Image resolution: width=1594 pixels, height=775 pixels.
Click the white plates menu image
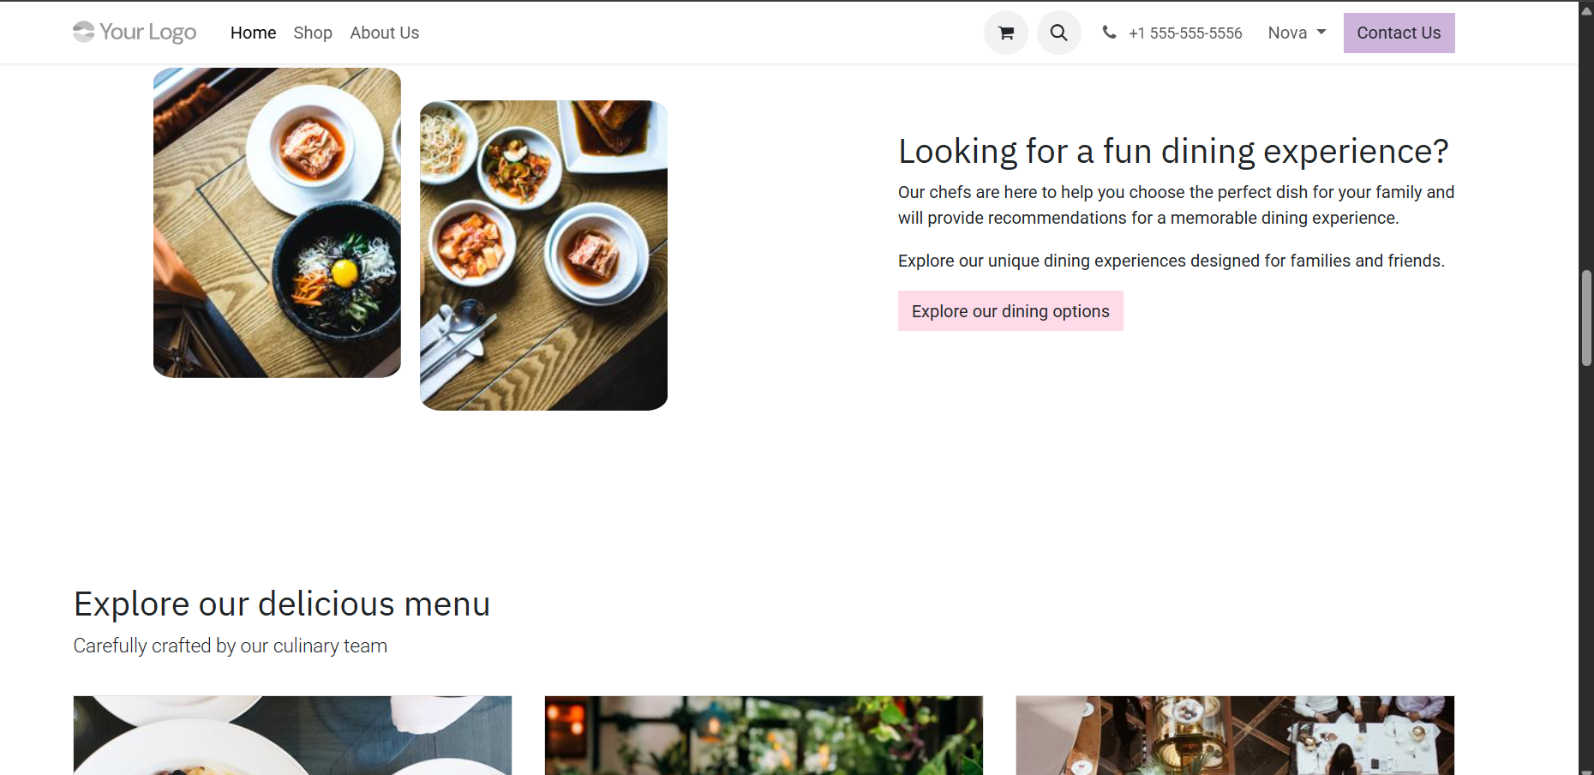click(292, 736)
